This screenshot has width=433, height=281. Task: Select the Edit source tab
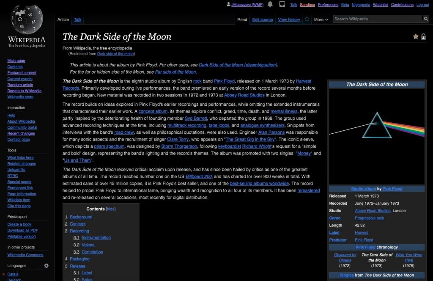click(x=263, y=19)
